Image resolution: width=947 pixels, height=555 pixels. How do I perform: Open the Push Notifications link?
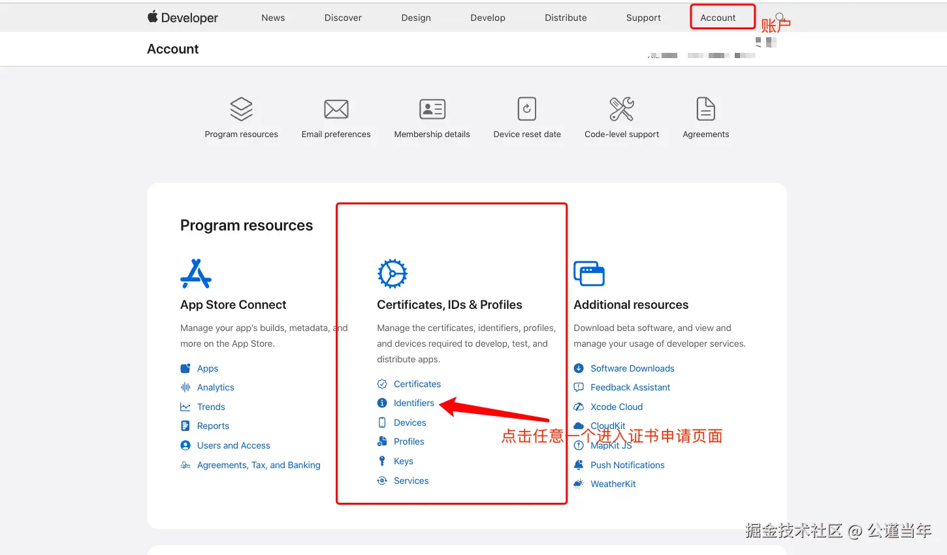pos(628,465)
